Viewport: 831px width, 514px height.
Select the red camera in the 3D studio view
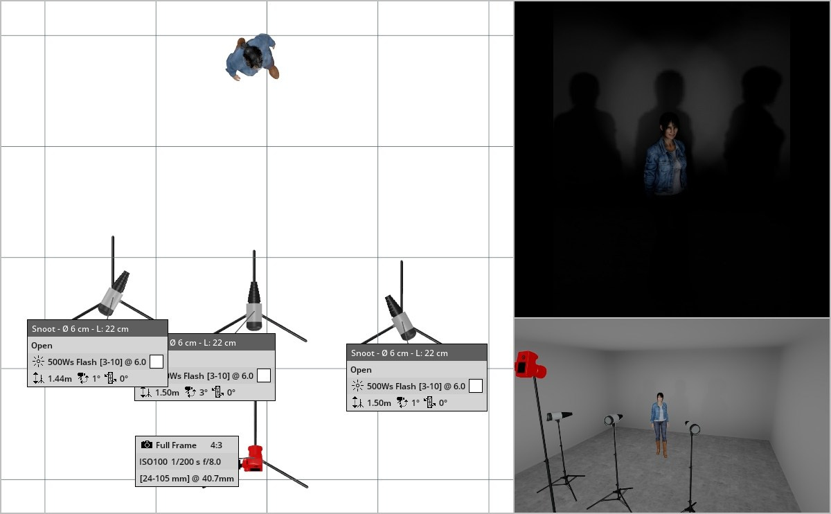(530, 364)
